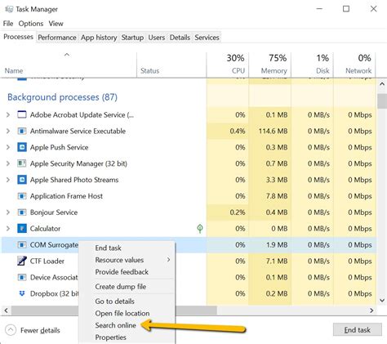This screenshot has width=387, height=344.
Task: Sort by the Memory column header
Action: coord(270,65)
